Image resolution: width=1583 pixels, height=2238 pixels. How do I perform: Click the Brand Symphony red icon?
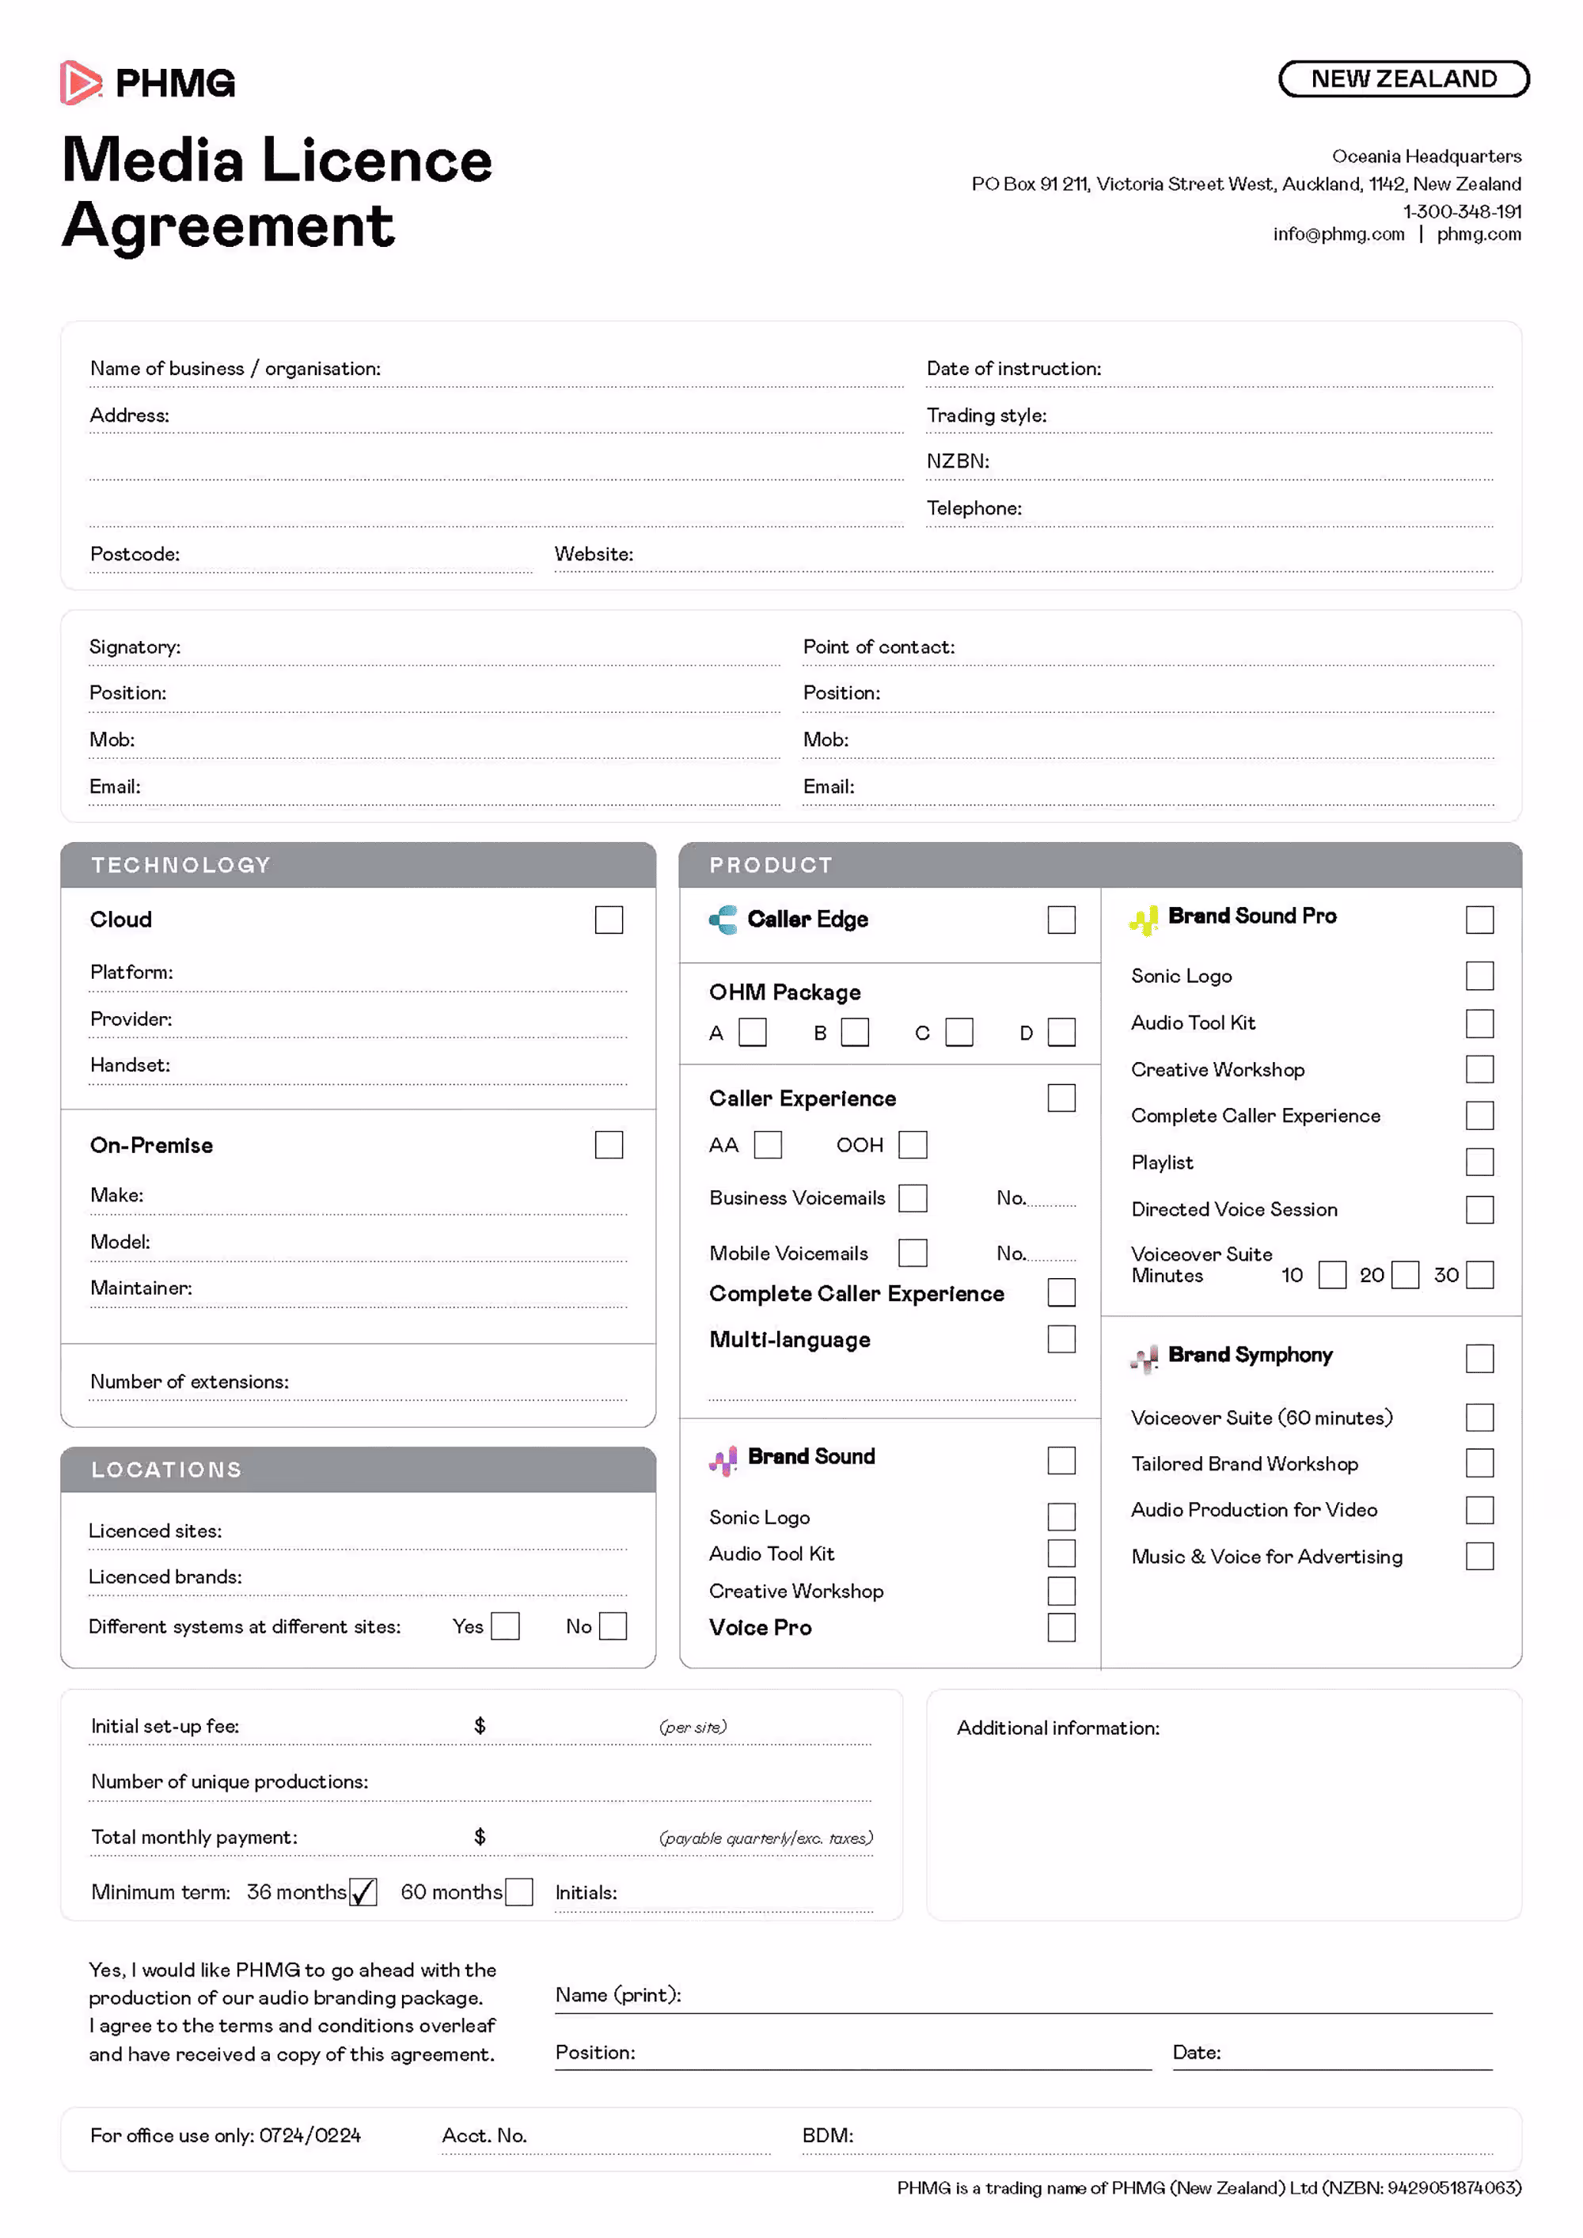pos(1144,1358)
